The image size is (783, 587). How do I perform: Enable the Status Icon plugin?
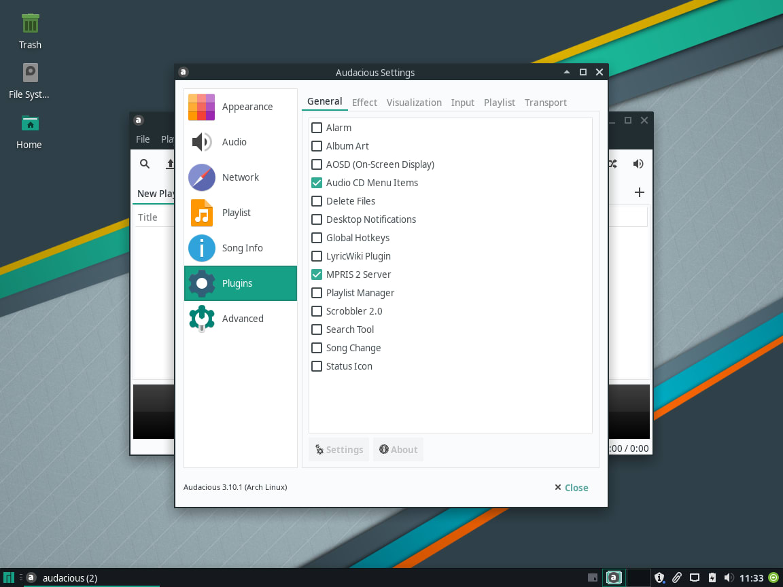[x=317, y=366]
